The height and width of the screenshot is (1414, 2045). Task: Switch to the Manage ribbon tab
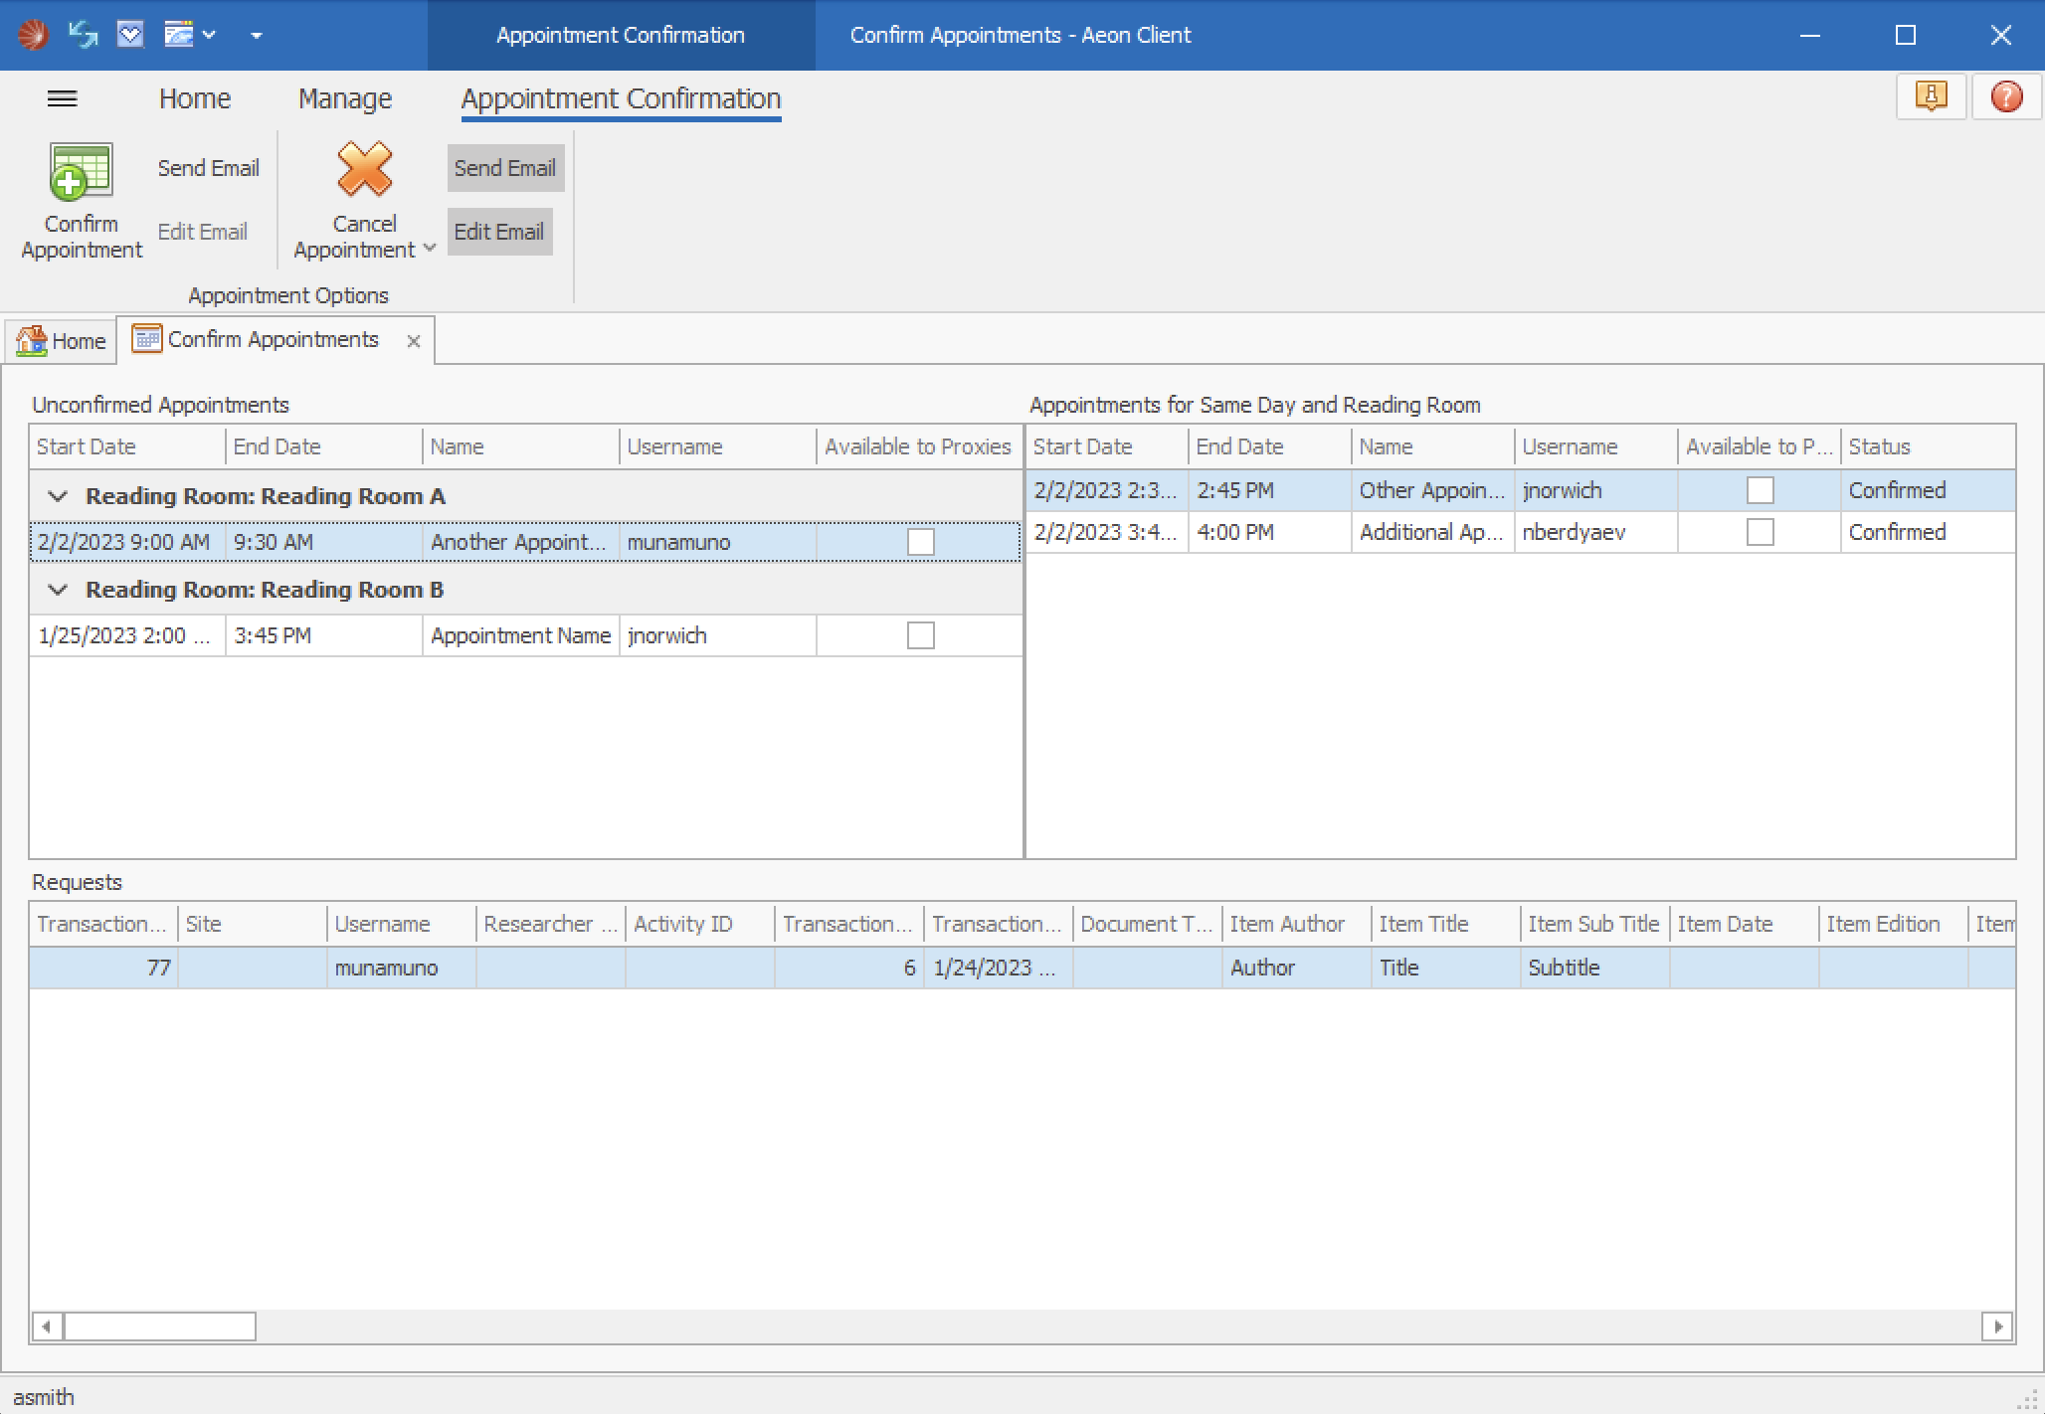[343, 98]
